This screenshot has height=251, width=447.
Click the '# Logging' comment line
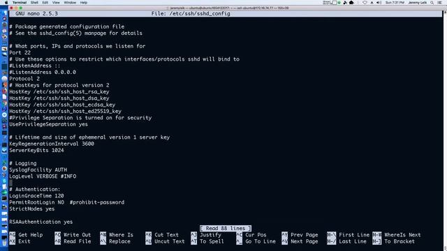click(23, 163)
